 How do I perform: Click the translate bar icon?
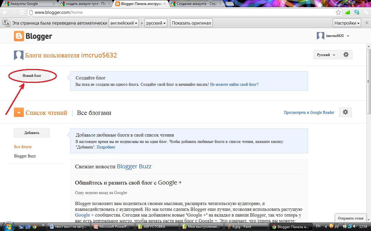[6, 23]
